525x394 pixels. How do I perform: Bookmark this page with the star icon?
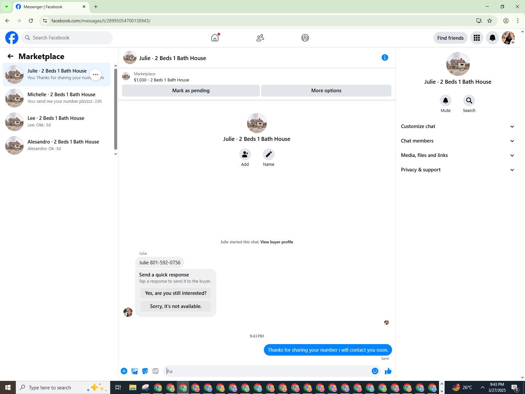[490, 21]
